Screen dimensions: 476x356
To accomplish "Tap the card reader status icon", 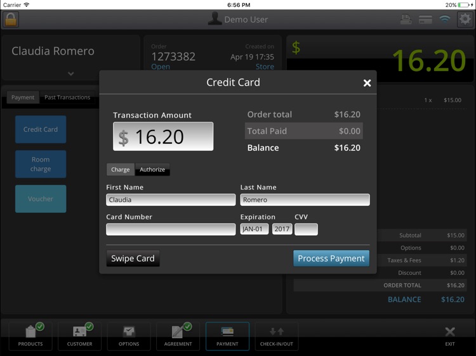I will point(425,20).
